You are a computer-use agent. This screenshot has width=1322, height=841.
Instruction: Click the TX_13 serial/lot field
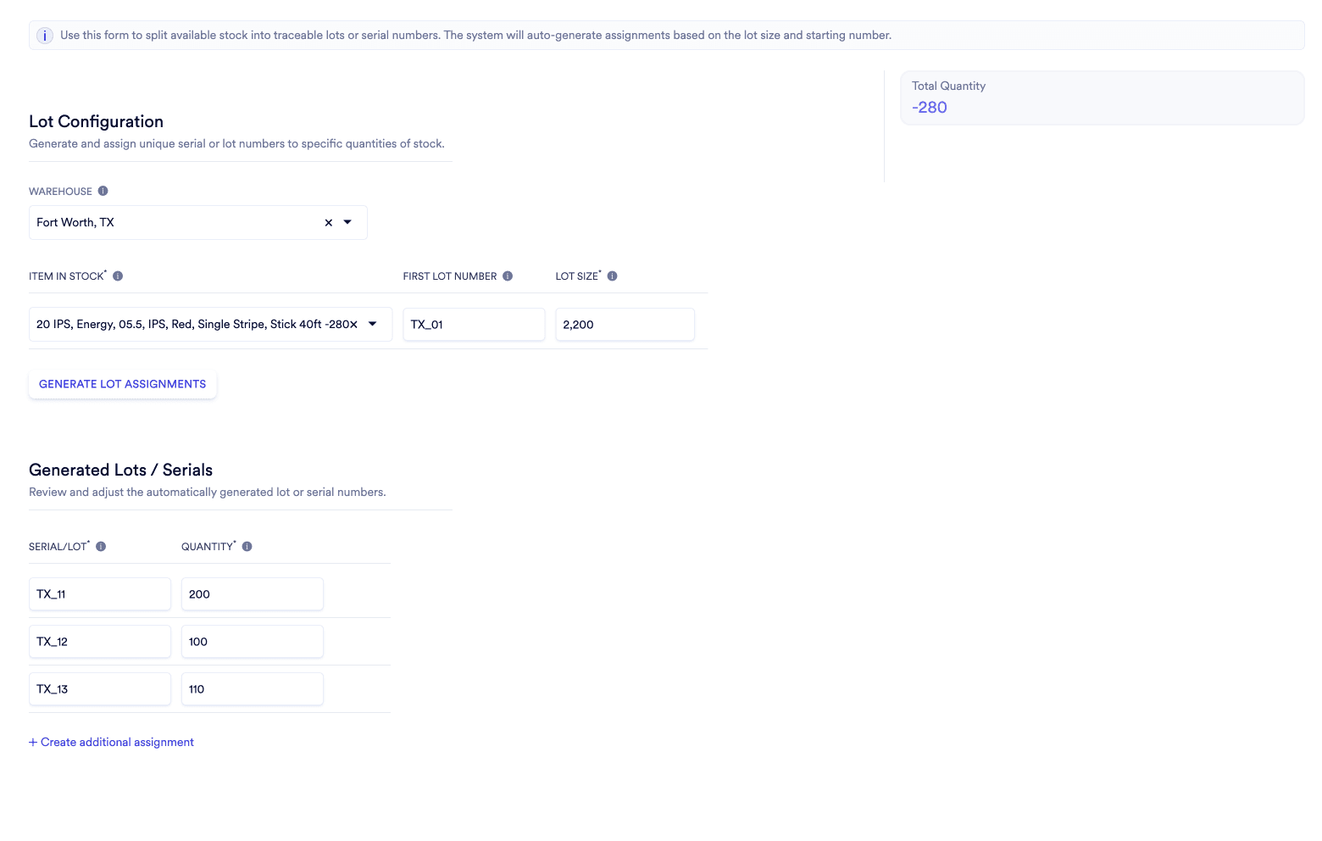pyautogui.click(x=100, y=688)
